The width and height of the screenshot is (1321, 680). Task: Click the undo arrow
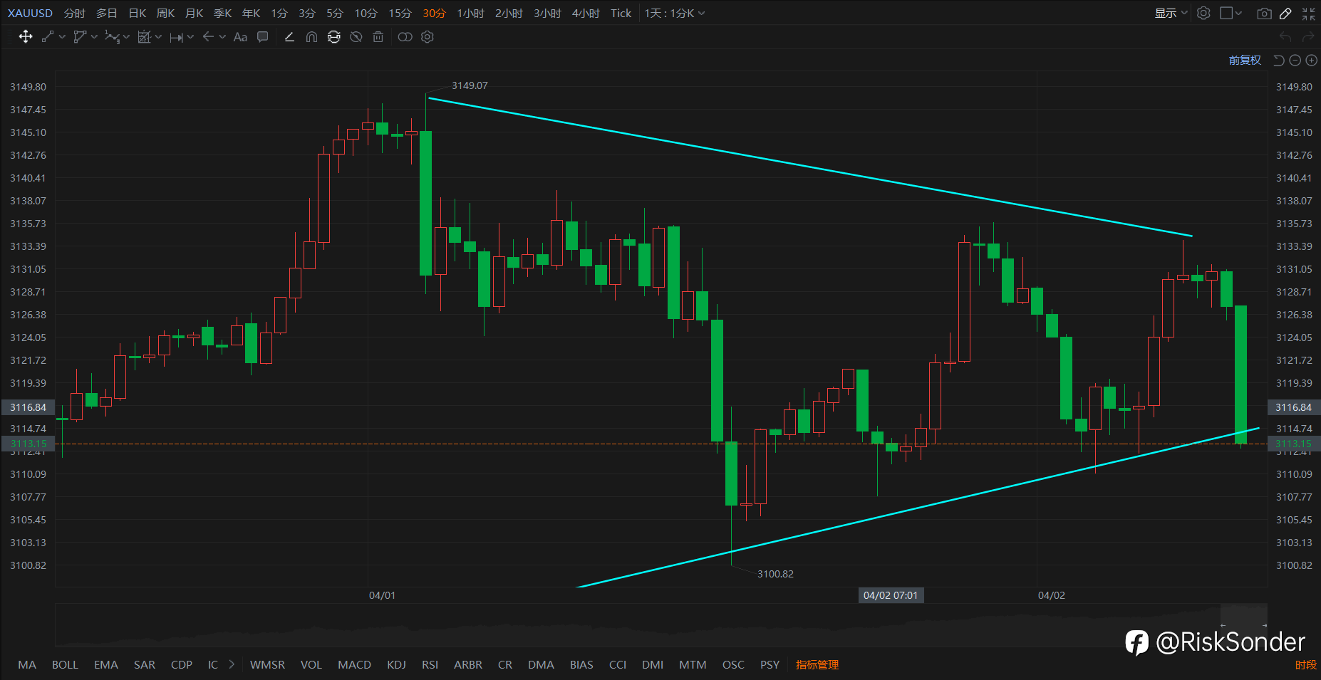[x=1285, y=37]
